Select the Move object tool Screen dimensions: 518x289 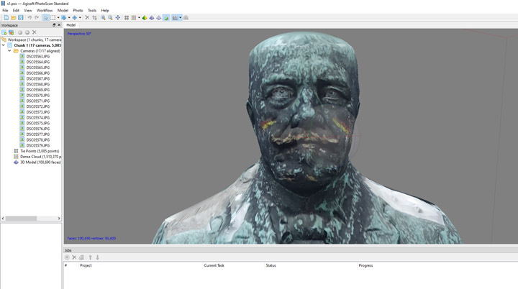(x=75, y=17)
